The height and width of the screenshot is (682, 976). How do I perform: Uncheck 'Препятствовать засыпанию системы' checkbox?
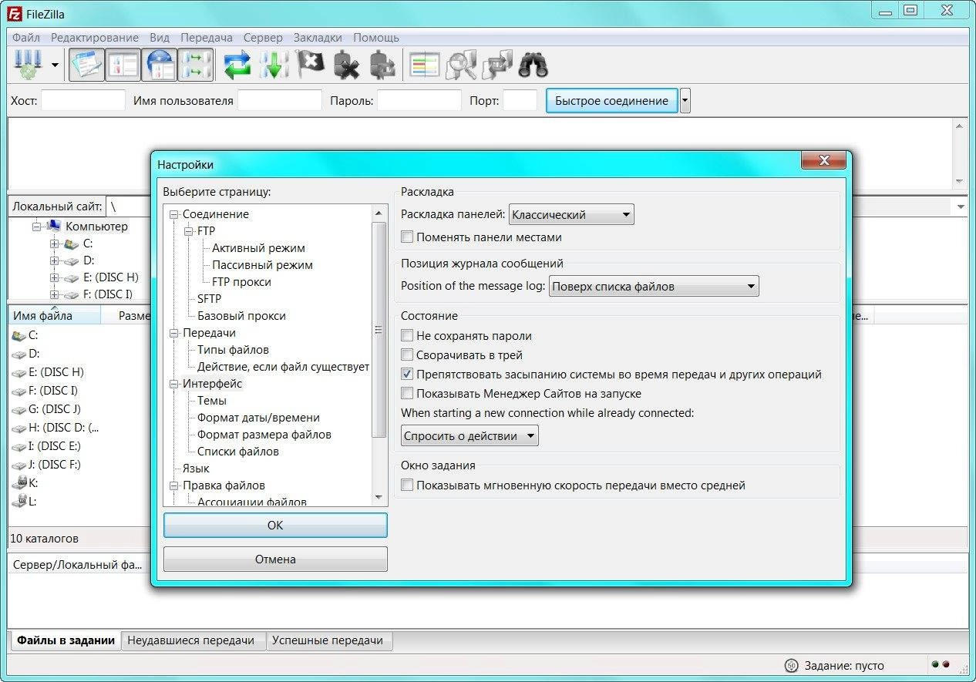click(407, 375)
